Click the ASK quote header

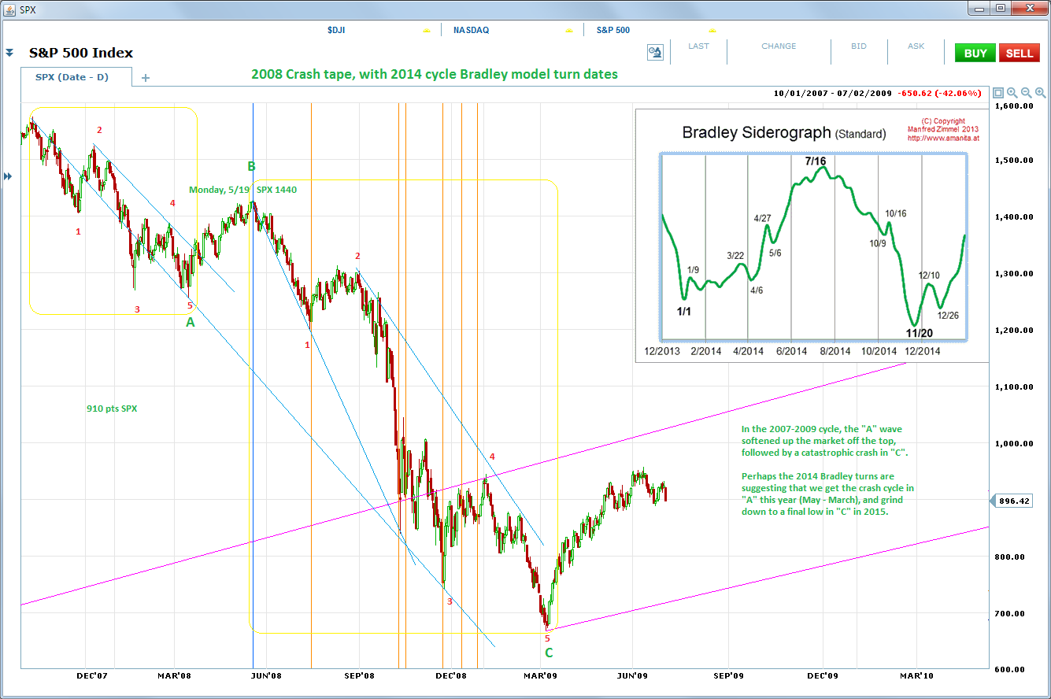916,46
